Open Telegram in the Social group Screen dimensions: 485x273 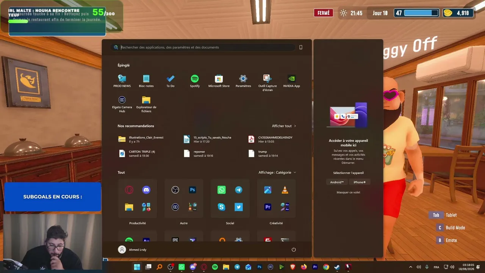point(239,190)
